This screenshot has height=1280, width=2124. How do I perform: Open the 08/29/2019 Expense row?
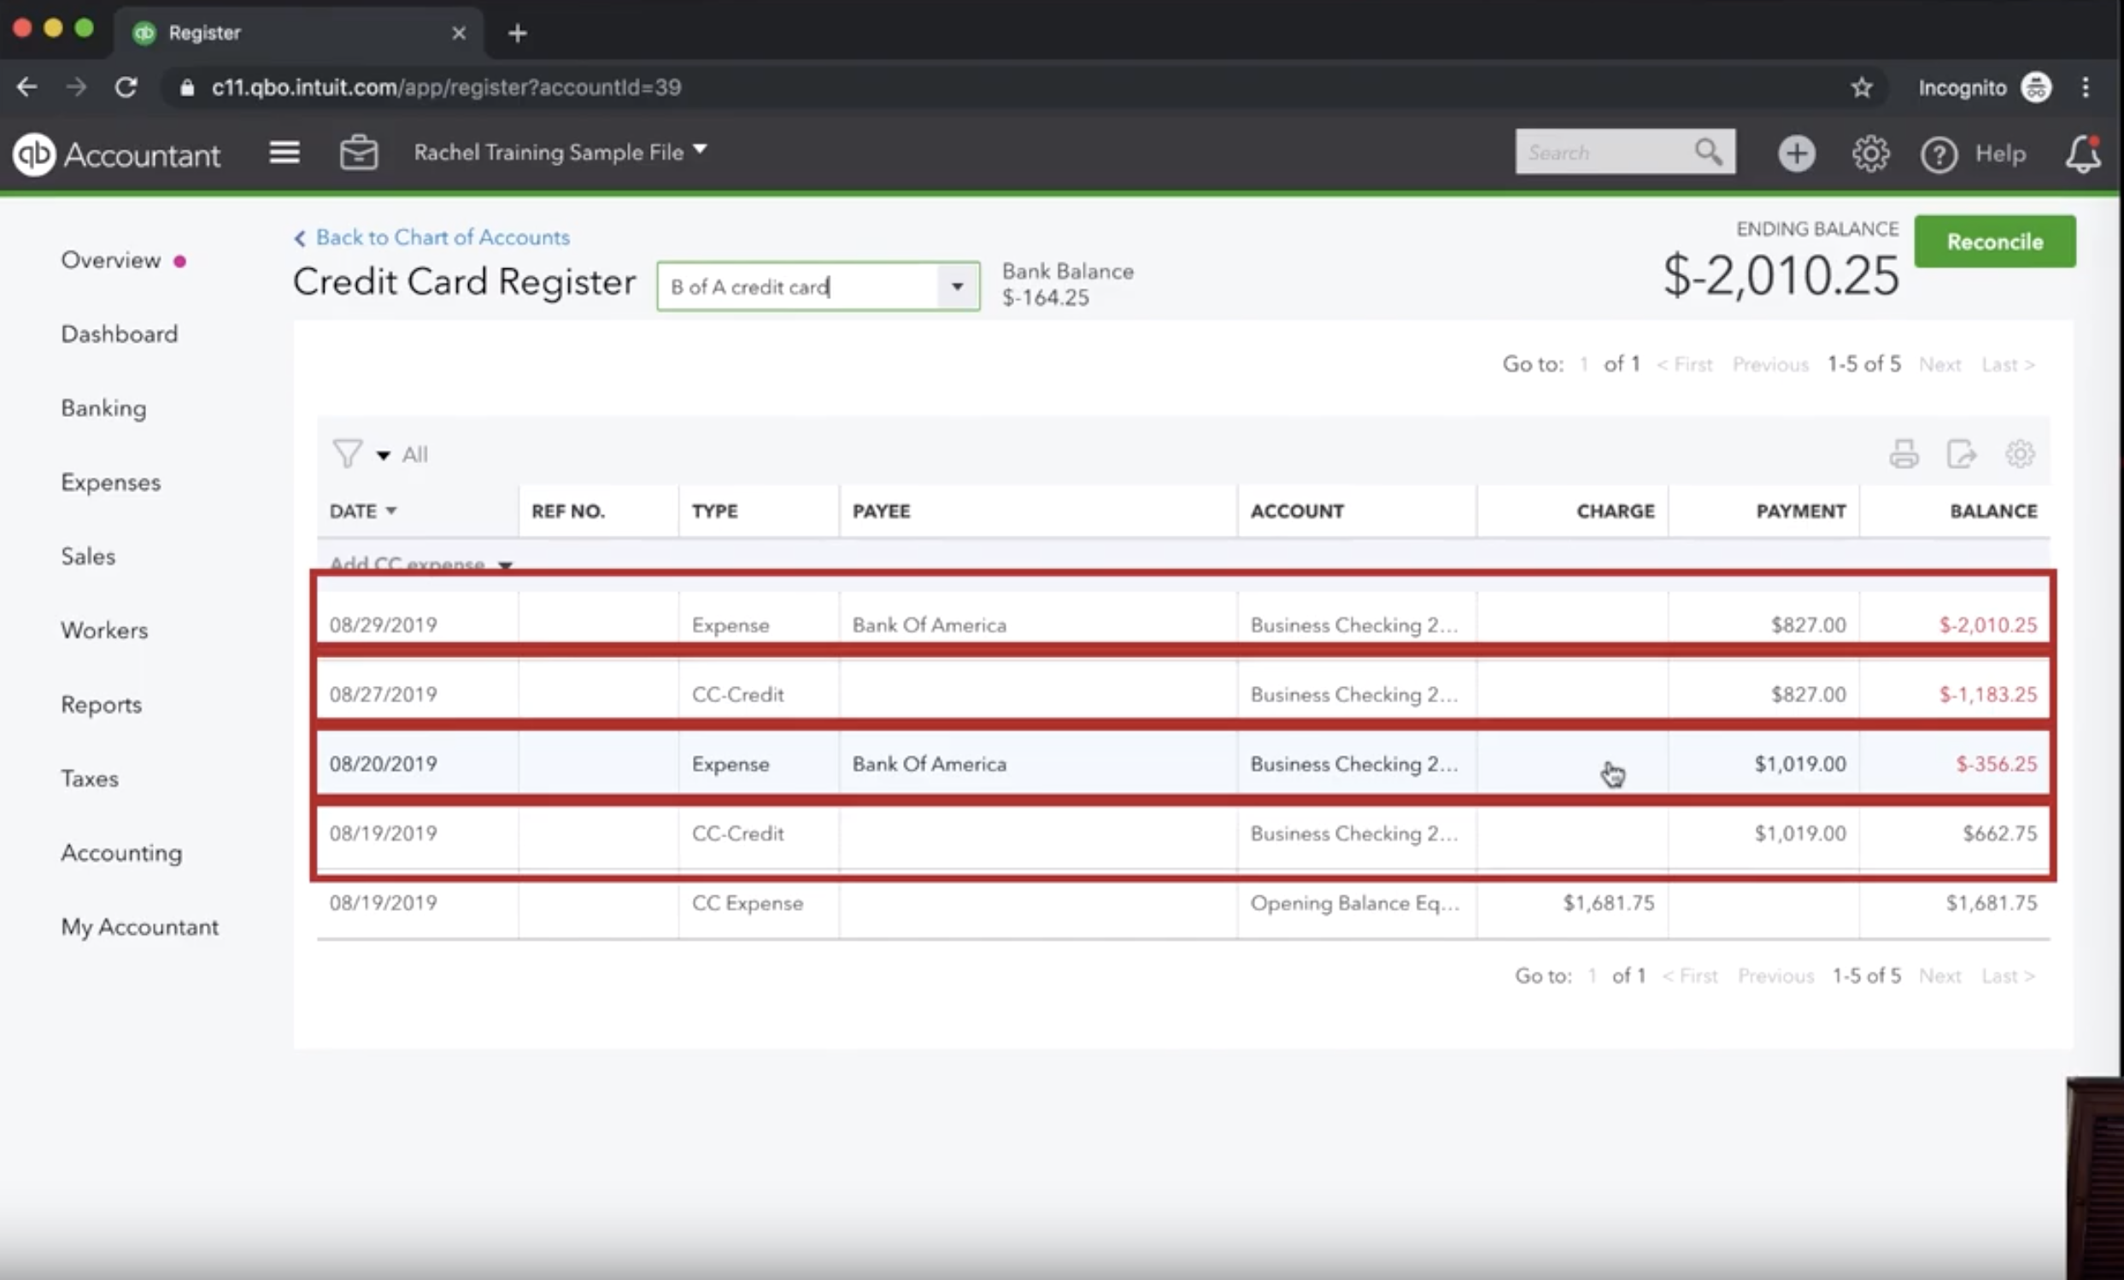(x=1182, y=624)
